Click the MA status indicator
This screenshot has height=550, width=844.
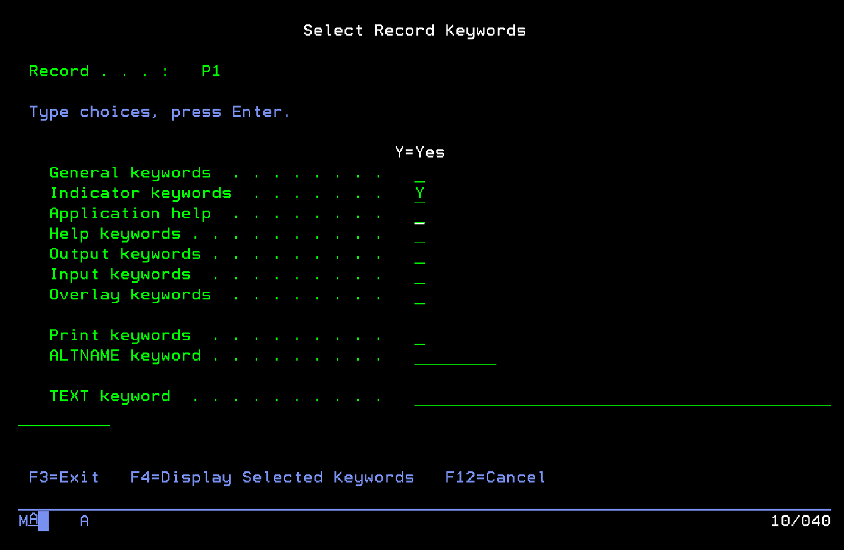click(29, 521)
